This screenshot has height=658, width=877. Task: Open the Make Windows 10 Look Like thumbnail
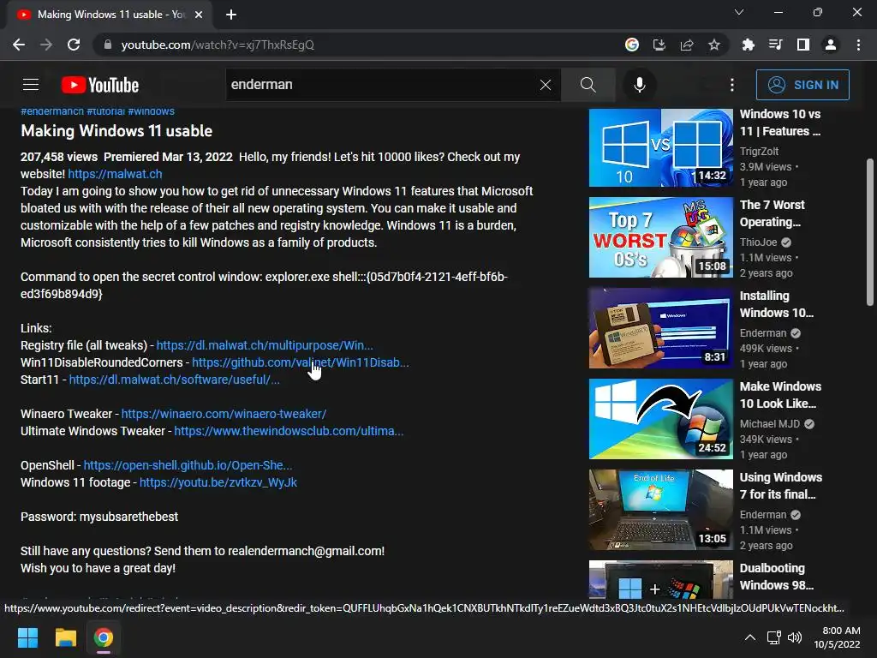pos(660,419)
